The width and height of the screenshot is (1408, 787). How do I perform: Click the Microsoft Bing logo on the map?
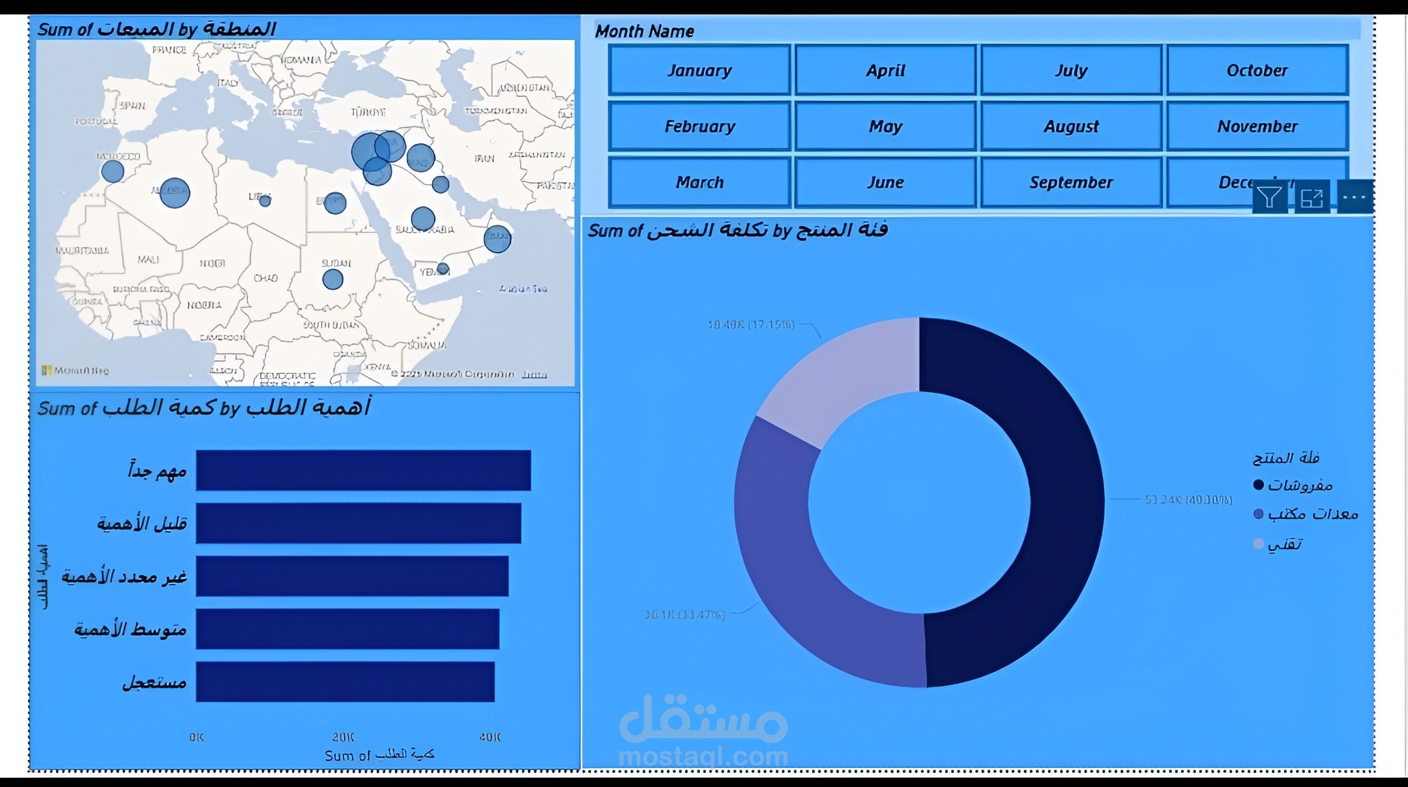(x=75, y=370)
